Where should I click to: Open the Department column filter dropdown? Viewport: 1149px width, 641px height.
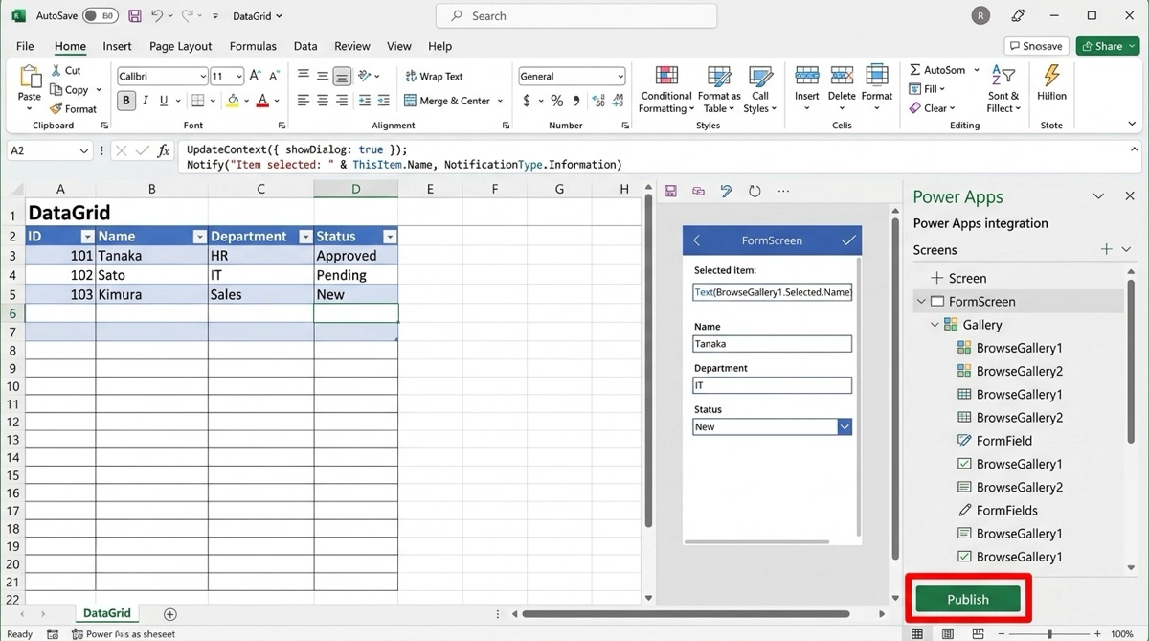[305, 237]
